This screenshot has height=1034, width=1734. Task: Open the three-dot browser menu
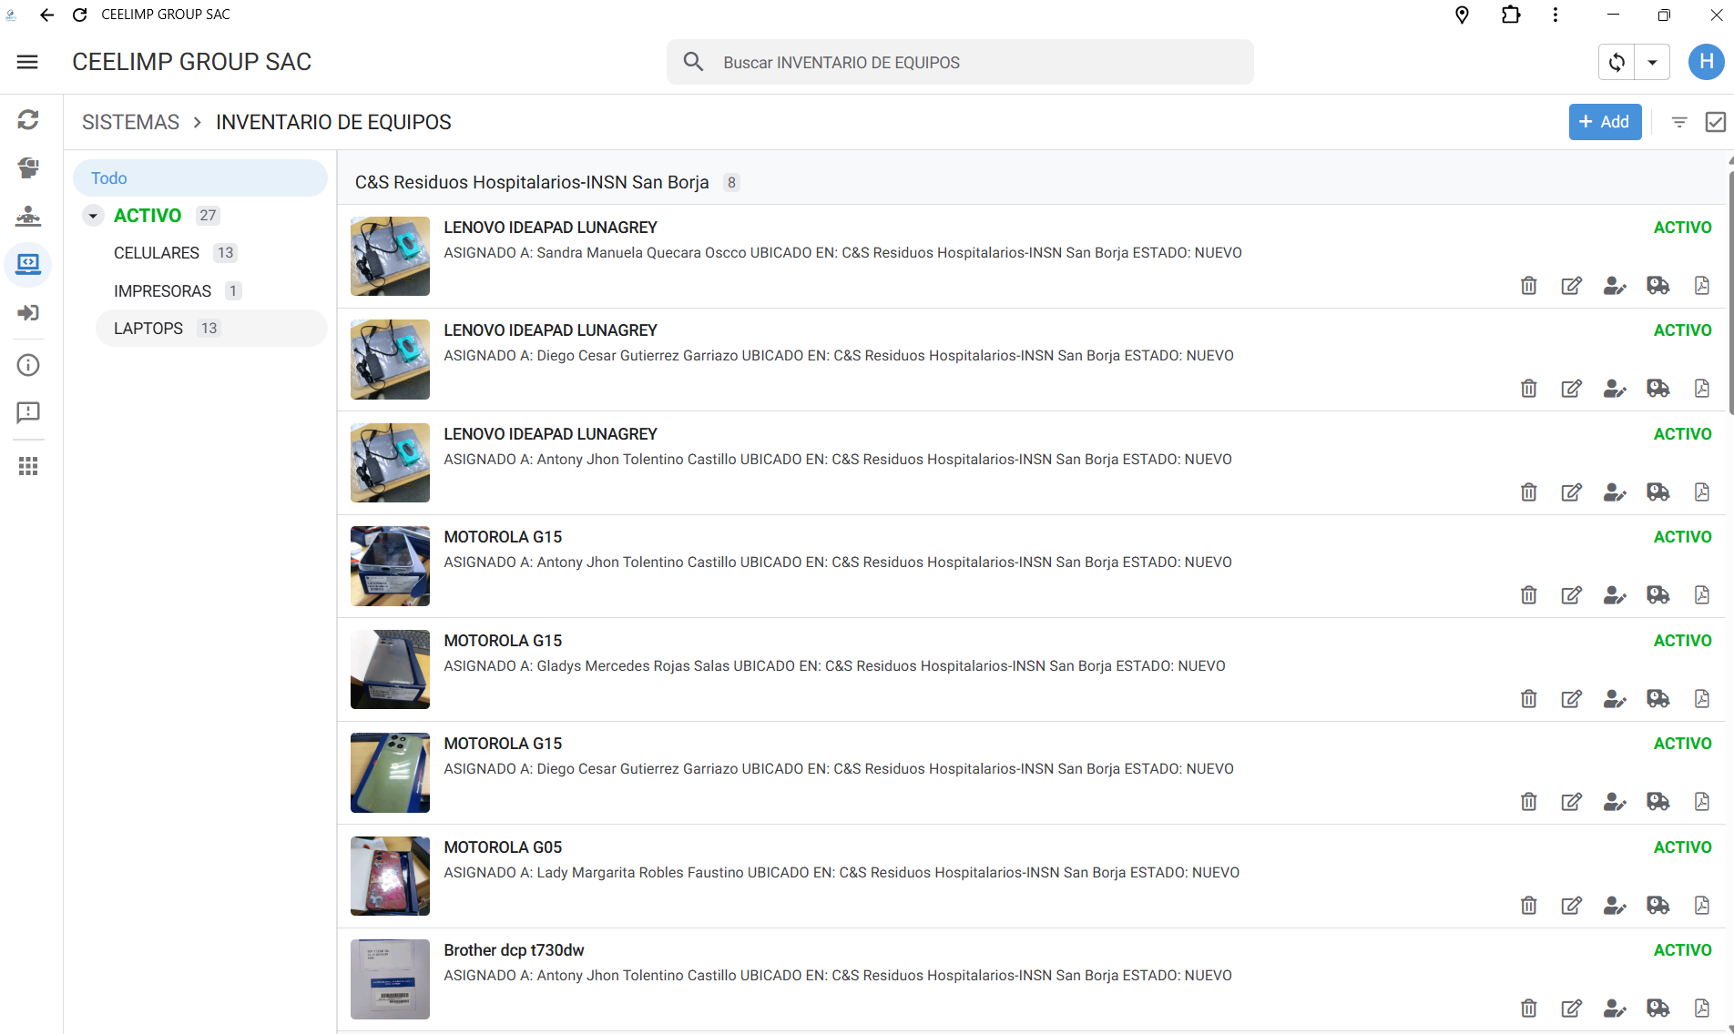pos(1555,15)
